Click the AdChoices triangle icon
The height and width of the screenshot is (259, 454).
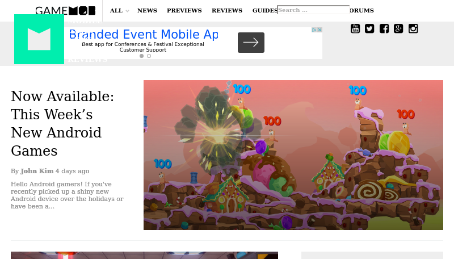314,30
